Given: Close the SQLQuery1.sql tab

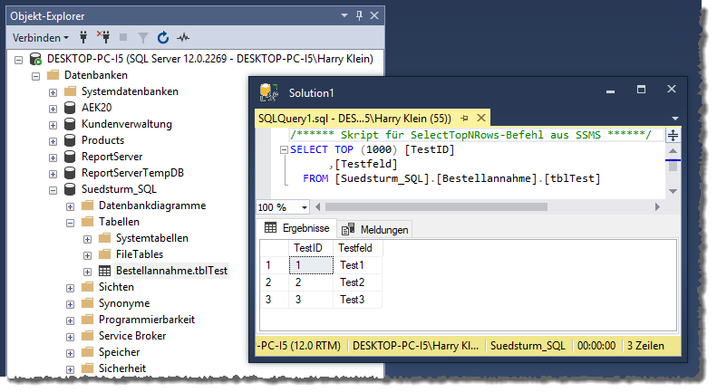Looking at the screenshot, I should click(x=480, y=118).
